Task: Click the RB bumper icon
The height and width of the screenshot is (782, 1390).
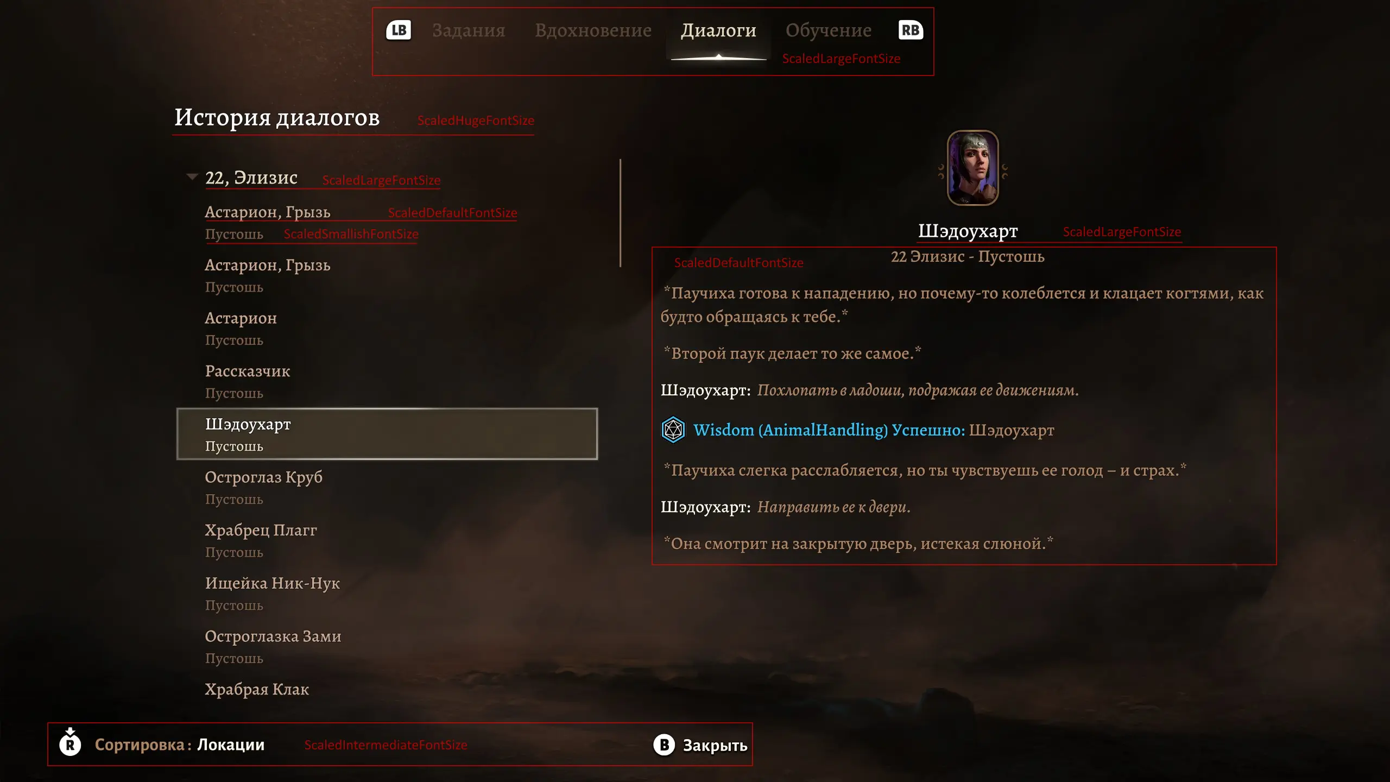Action: coord(911,30)
